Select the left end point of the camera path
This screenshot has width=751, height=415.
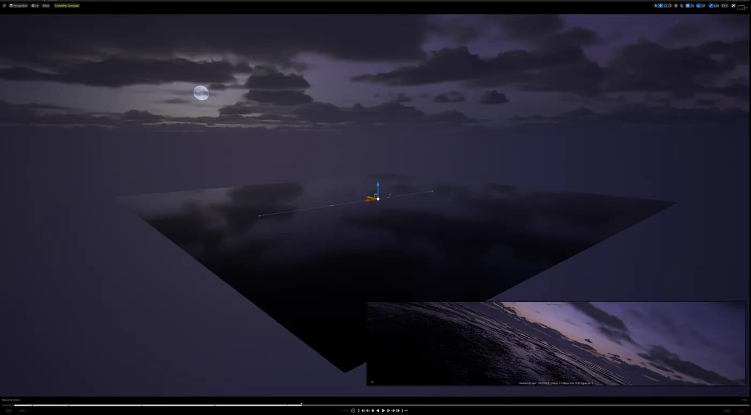[259, 216]
